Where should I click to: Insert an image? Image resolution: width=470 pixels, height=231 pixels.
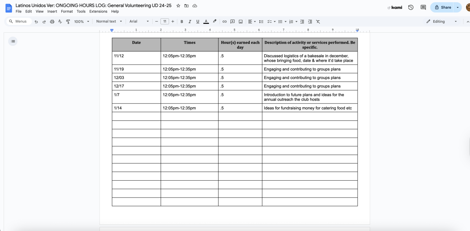click(241, 22)
